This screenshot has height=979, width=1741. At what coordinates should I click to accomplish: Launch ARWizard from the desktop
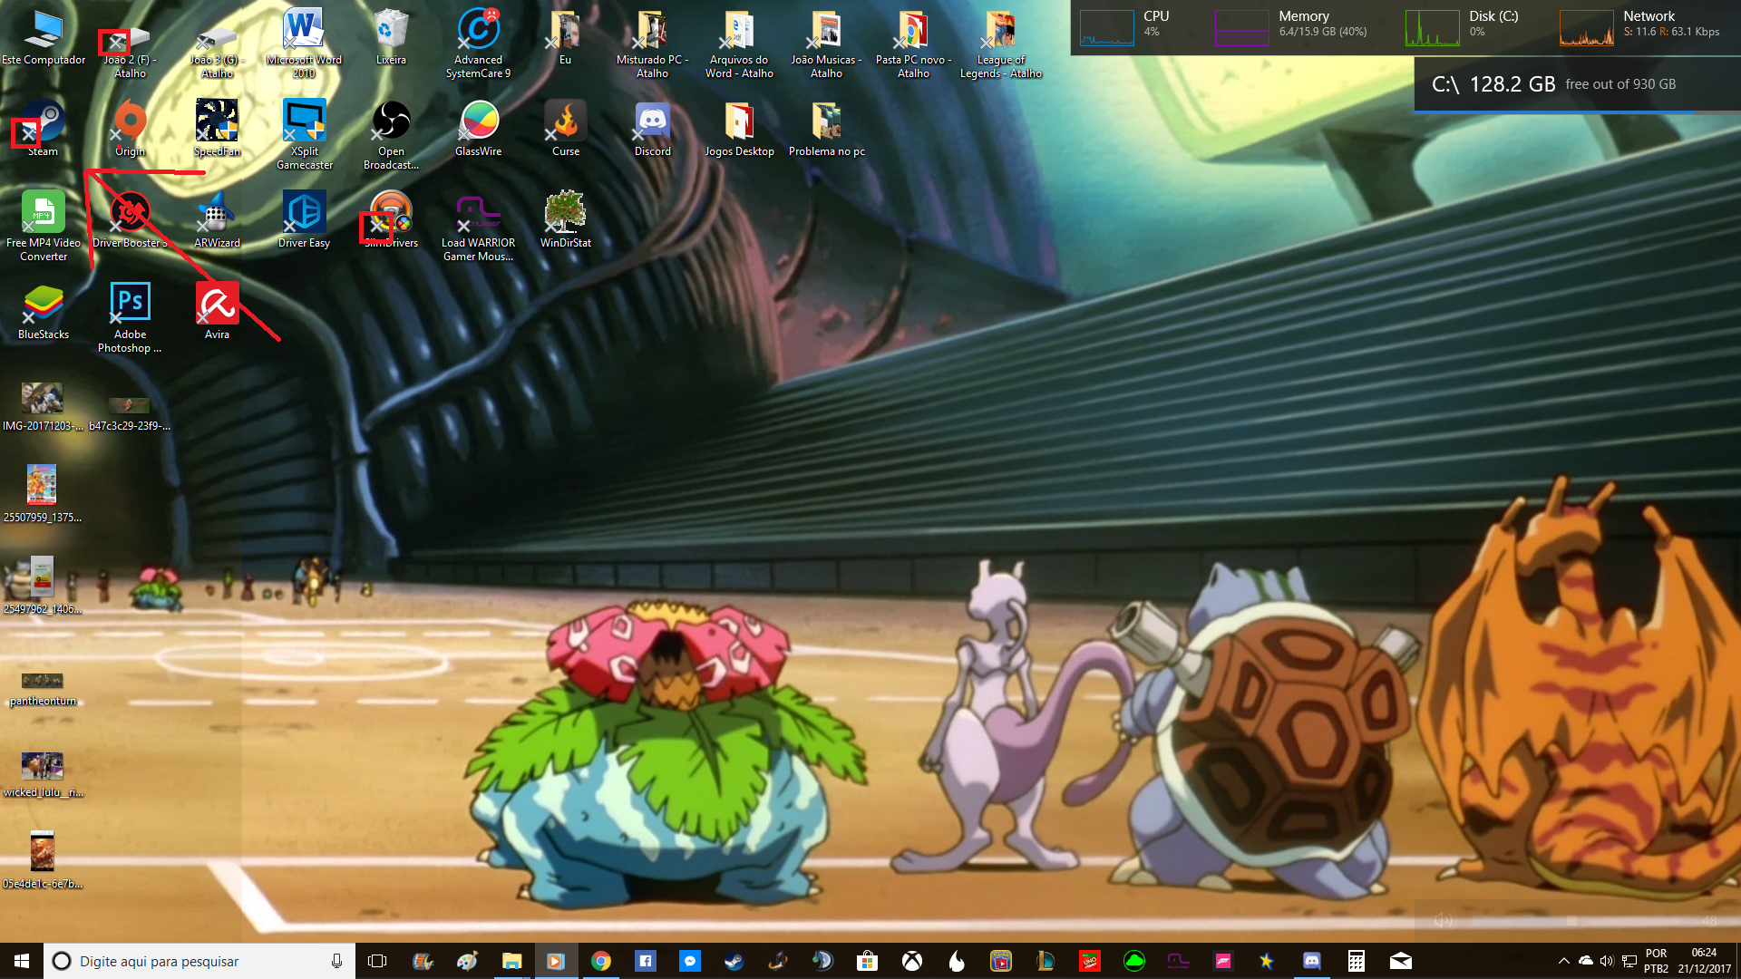(x=217, y=220)
